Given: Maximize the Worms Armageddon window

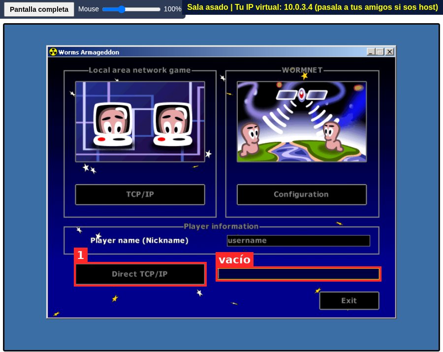Looking at the screenshot, I should pos(380,52).
